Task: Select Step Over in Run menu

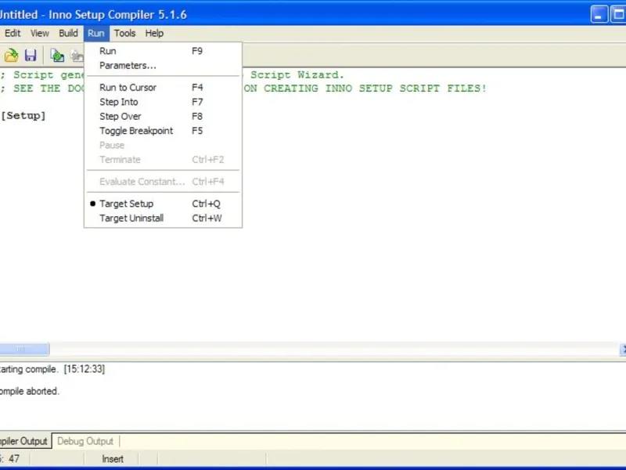Action: pyautogui.click(x=163, y=116)
